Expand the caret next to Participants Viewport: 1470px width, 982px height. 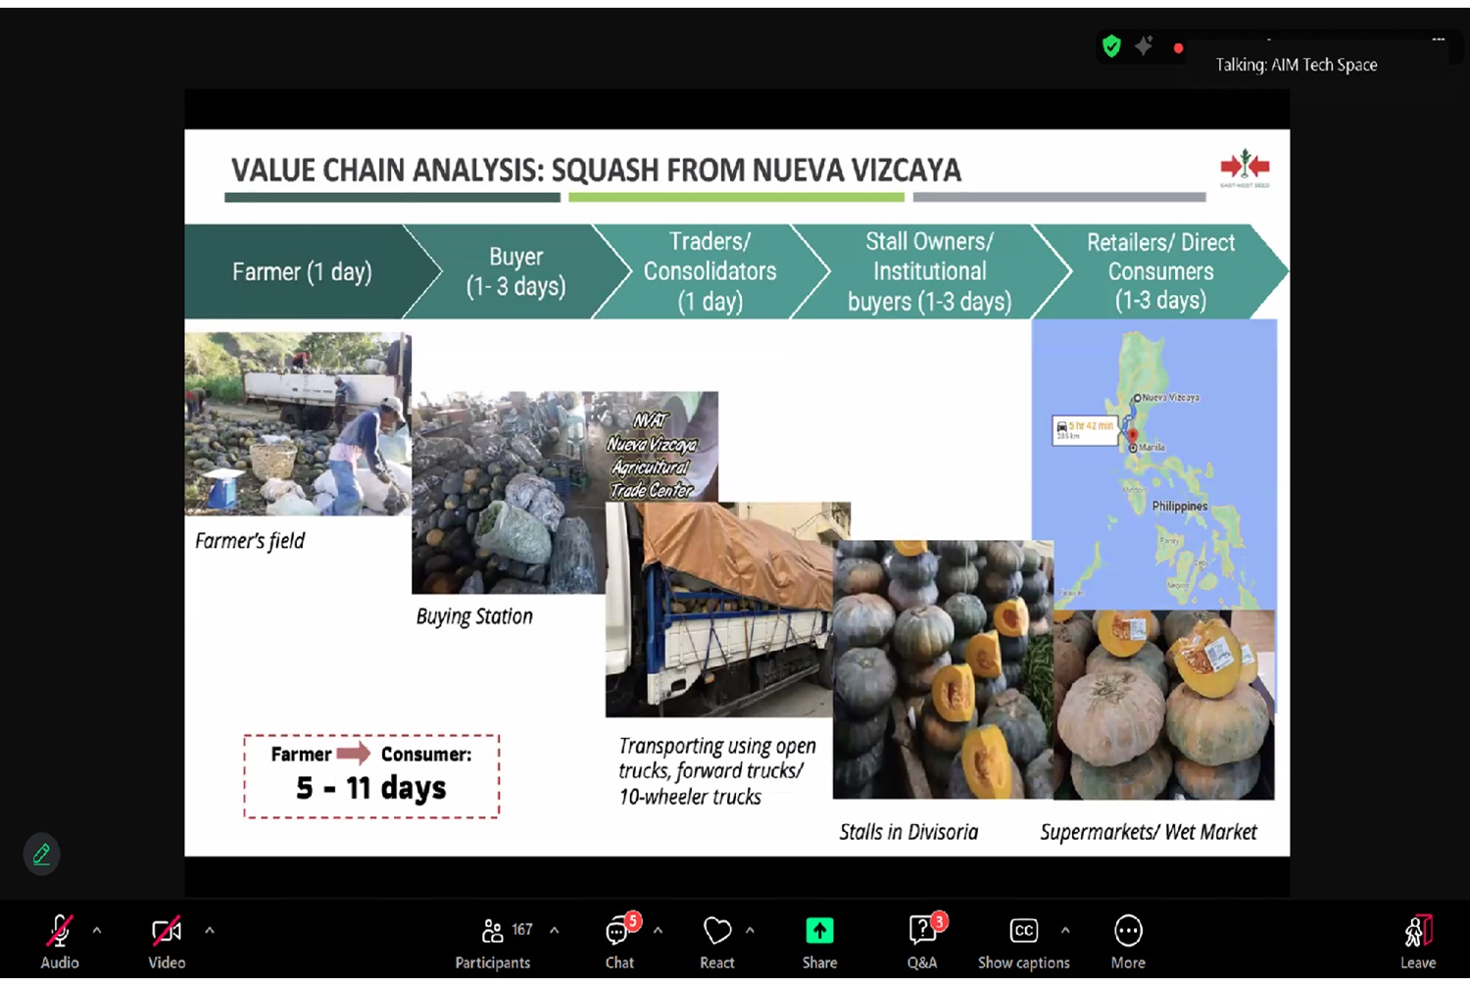[555, 930]
